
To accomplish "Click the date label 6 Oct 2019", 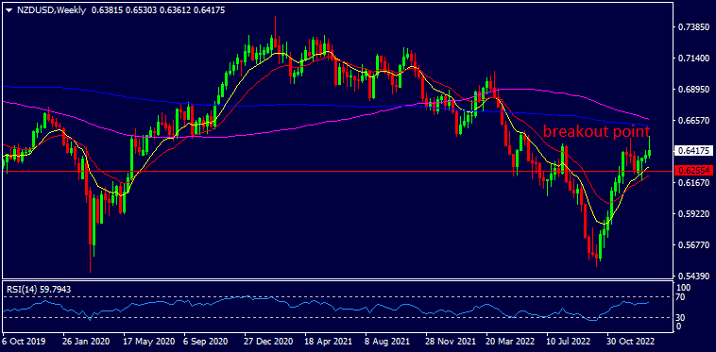I will tap(24, 341).
